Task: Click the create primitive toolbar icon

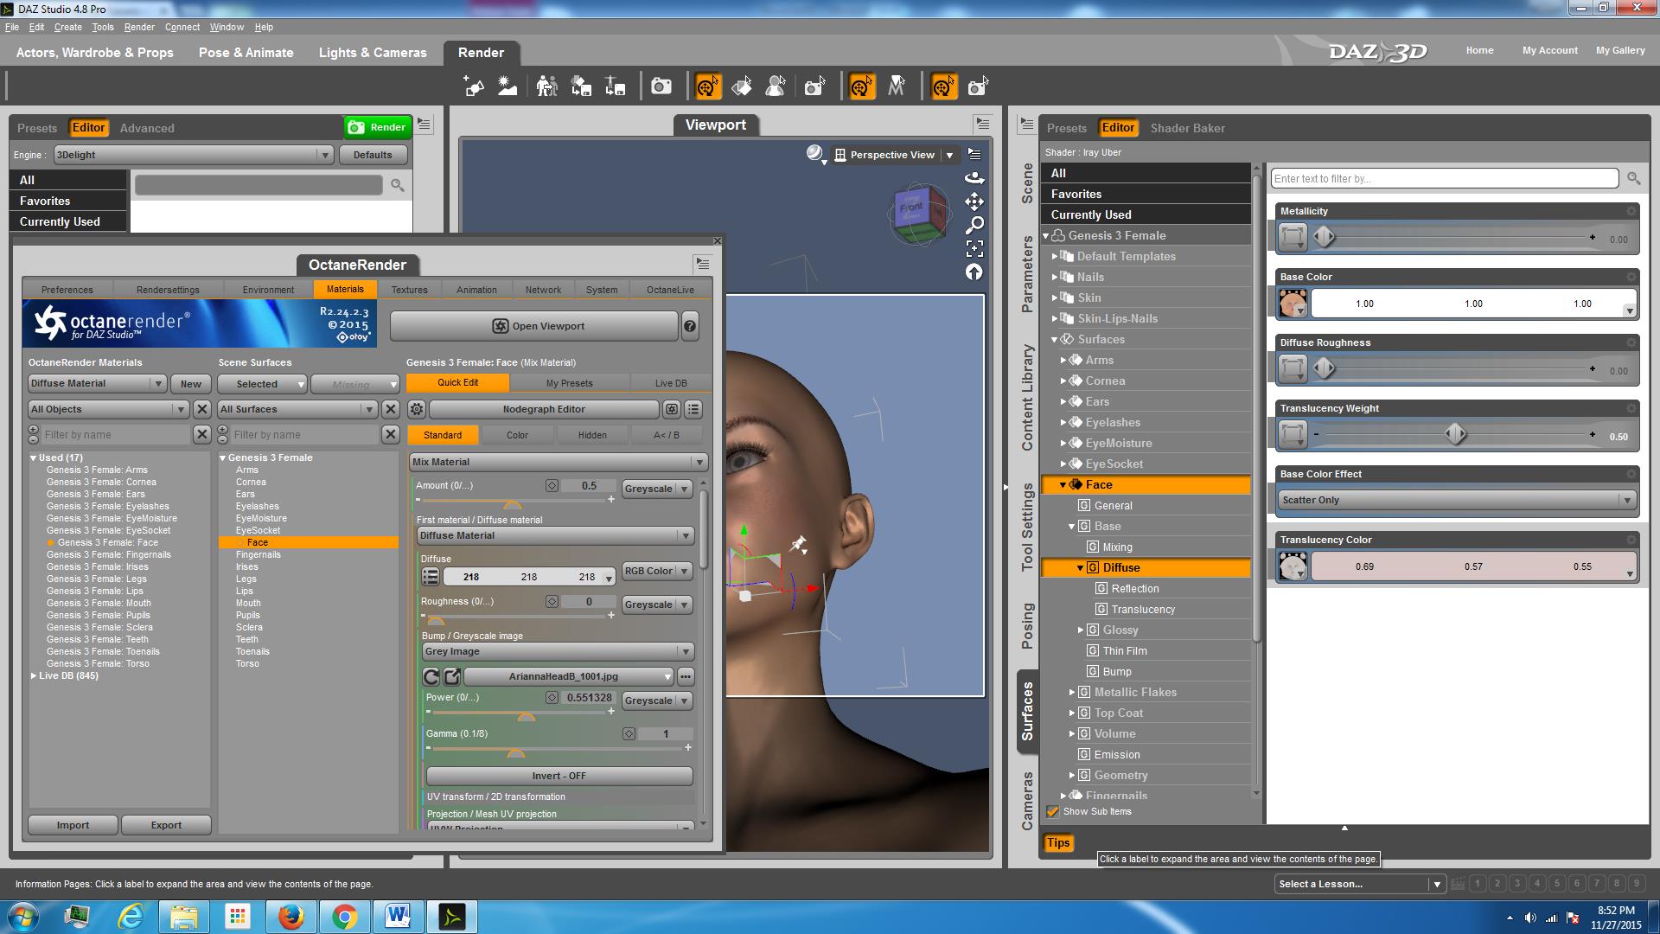Action: click(474, 86)
